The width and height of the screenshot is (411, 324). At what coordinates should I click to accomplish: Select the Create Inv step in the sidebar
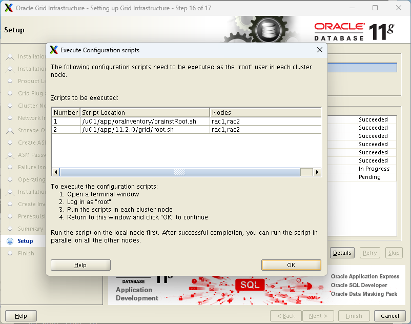pyautogui.click(x=31, y=204)
